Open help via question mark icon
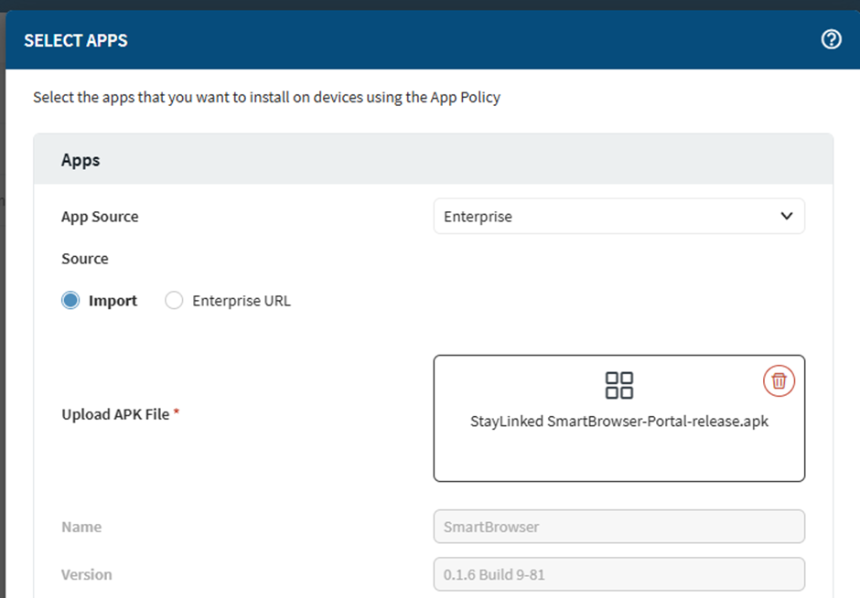The width and height of the screenshot is (860, 598). point(831,39)
